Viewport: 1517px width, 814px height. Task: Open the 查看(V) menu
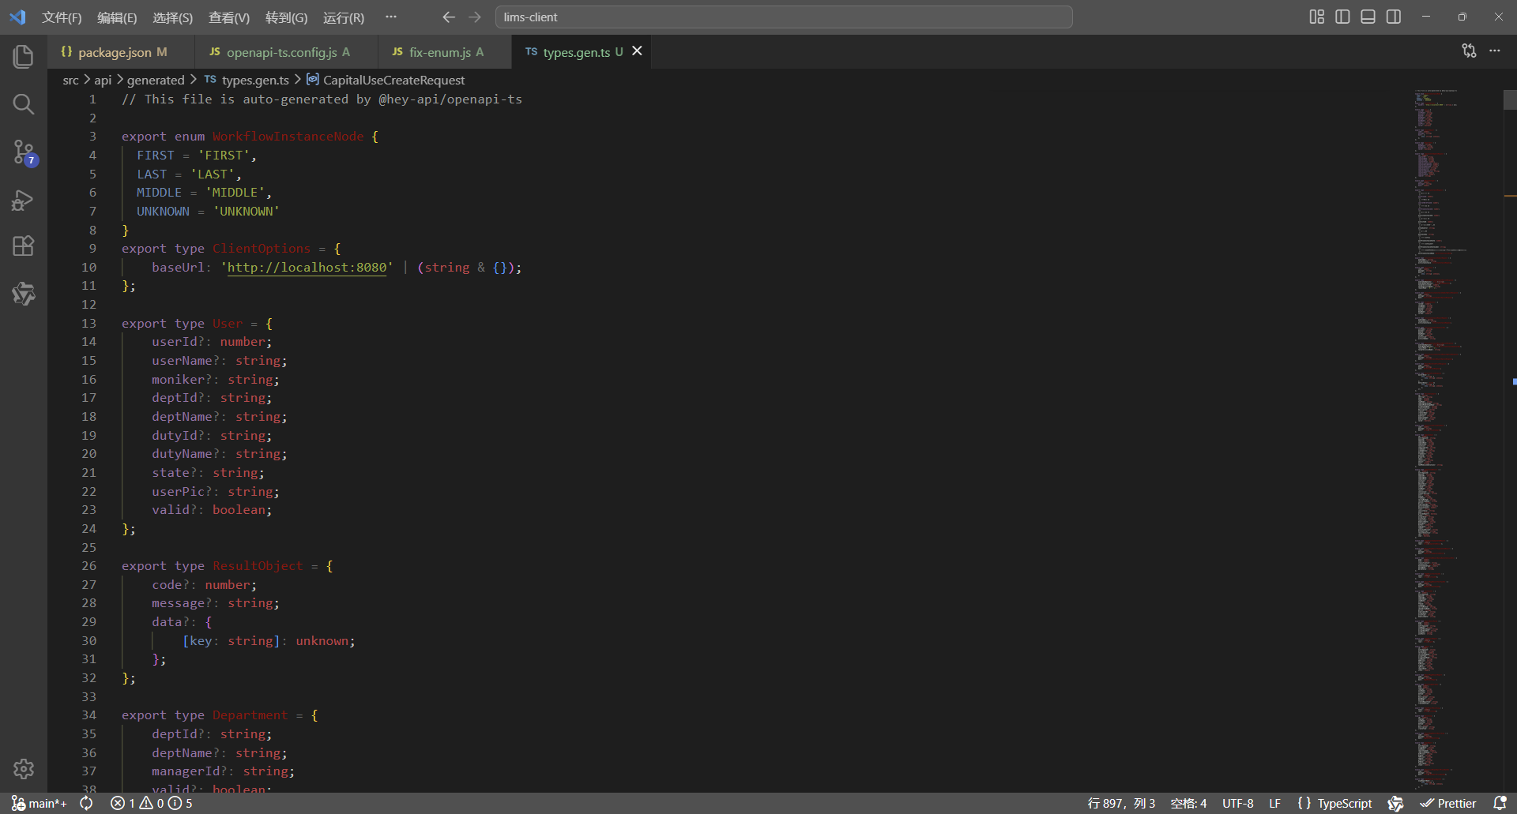[x=229, y=17]
